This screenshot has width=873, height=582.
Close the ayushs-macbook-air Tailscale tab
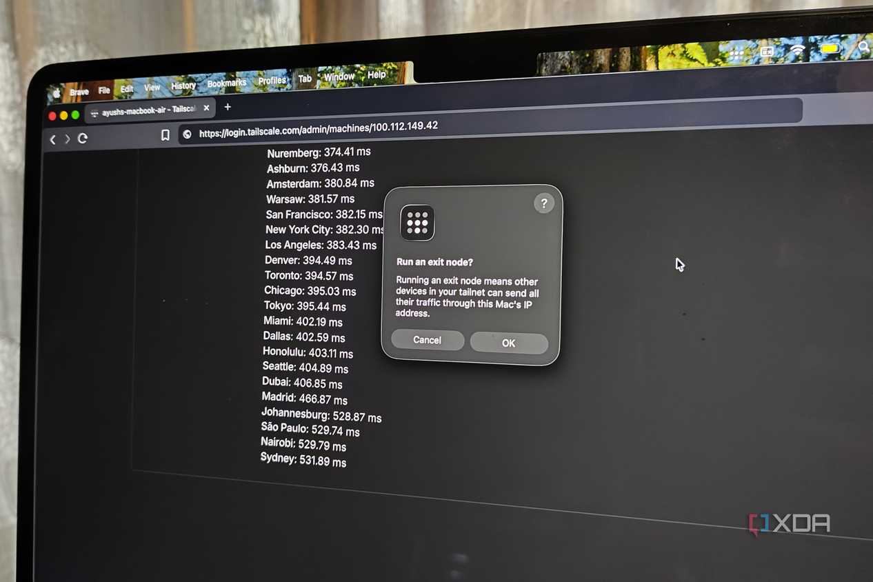coord(206,108)
